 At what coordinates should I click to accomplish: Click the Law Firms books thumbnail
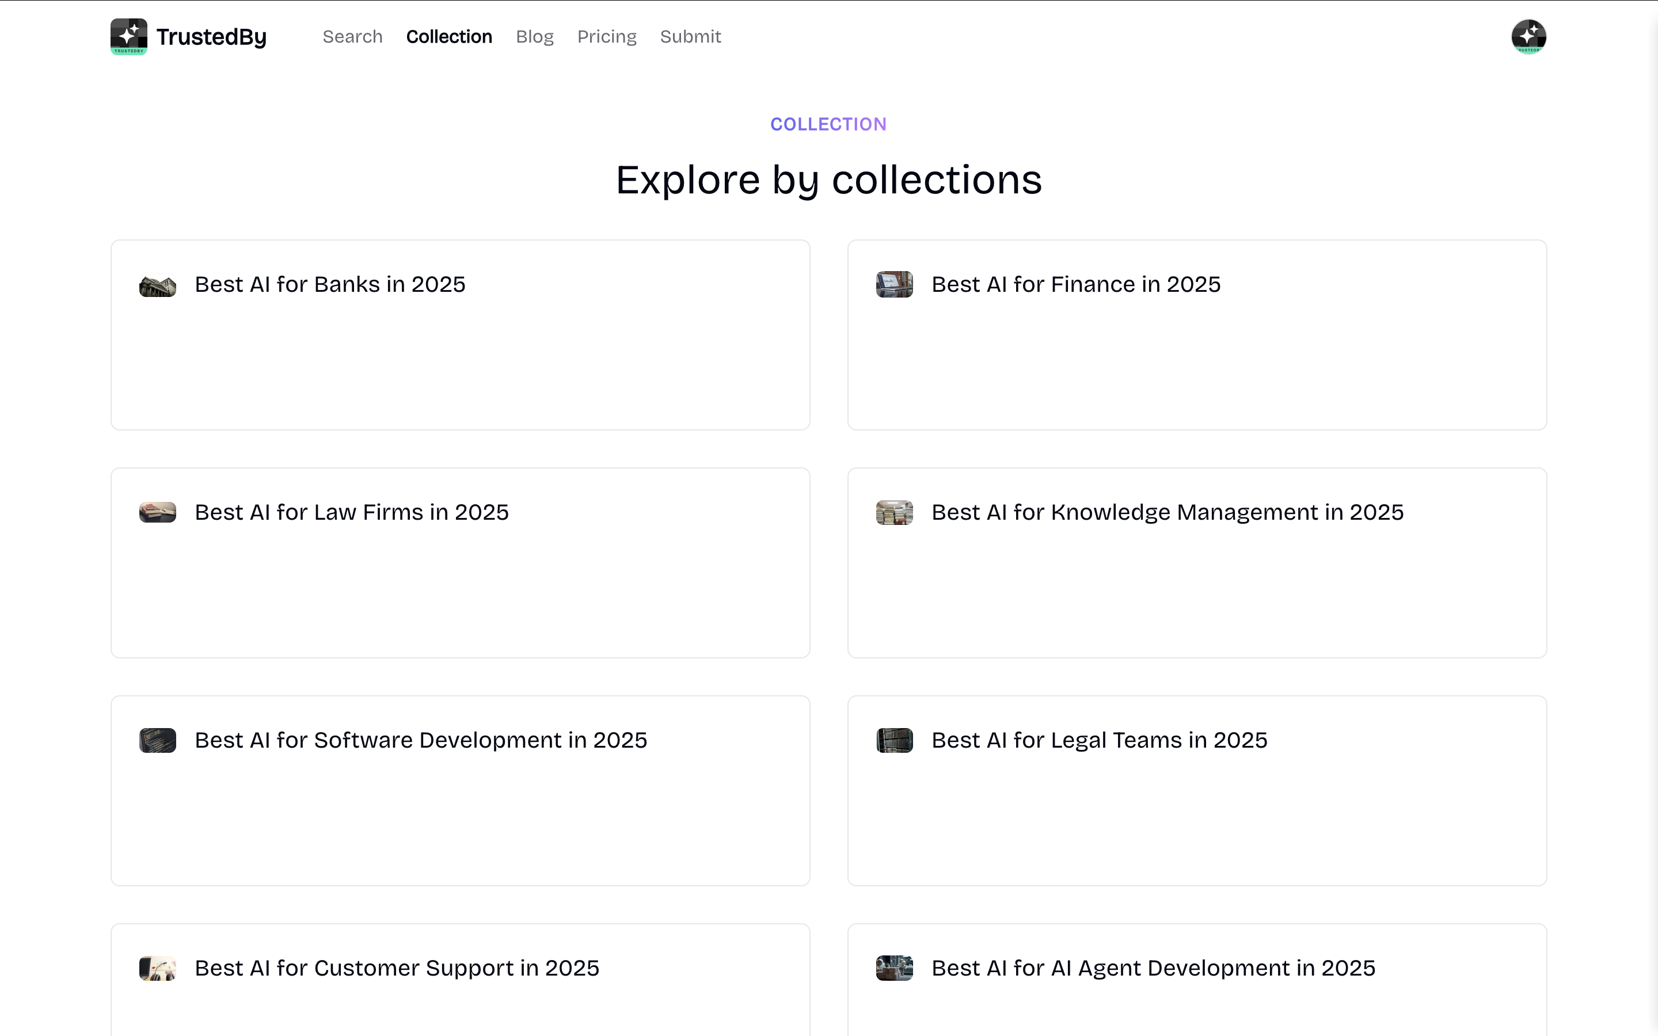(x=158, y=512)
